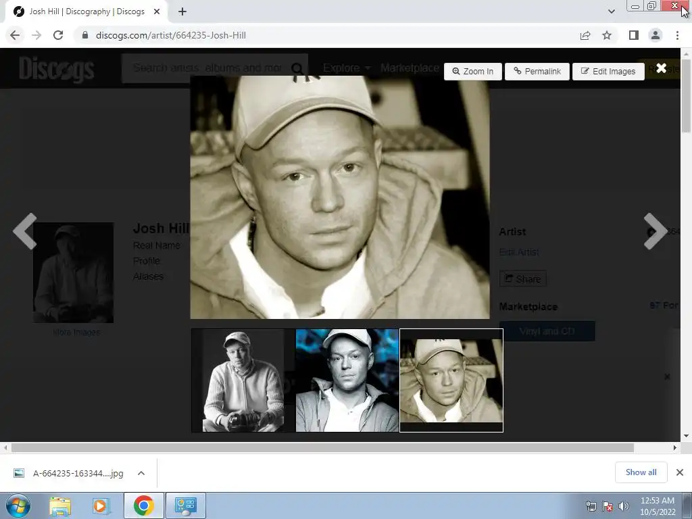
Task: Open the browser side panel icon
Action: coord(634,35)
